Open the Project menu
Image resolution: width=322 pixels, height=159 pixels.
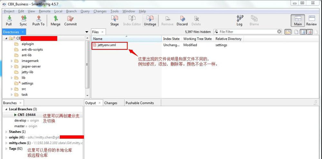[9, 11]
